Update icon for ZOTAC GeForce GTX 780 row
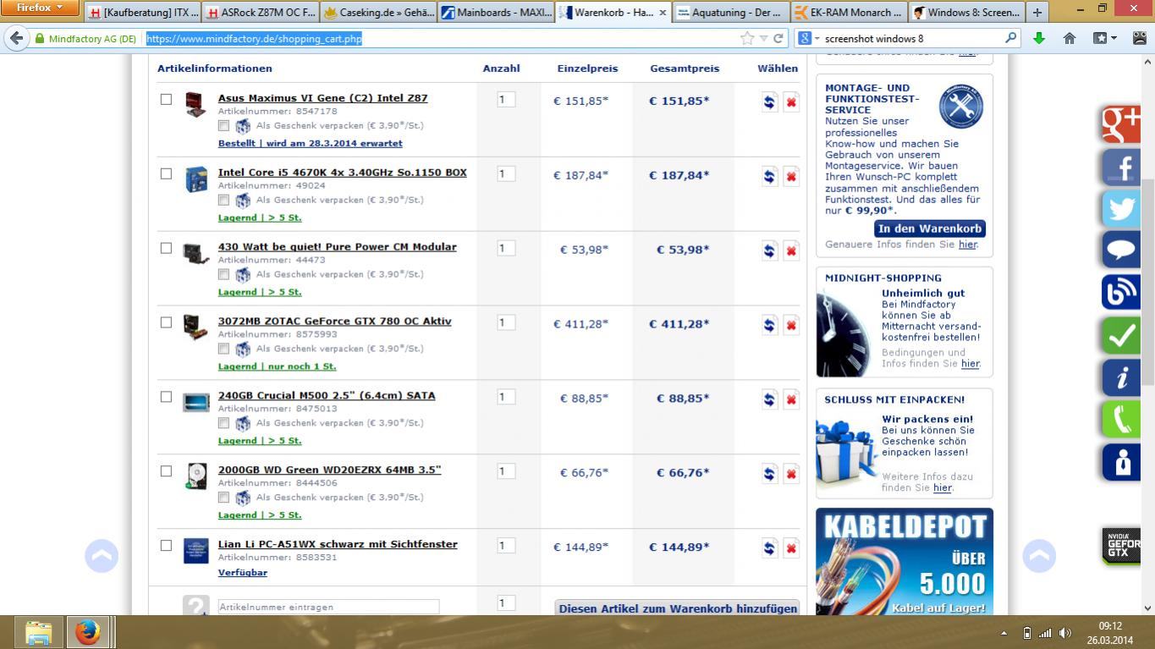Image resolution: width=1155 pixels, height=649 pixels. (769, 325)
